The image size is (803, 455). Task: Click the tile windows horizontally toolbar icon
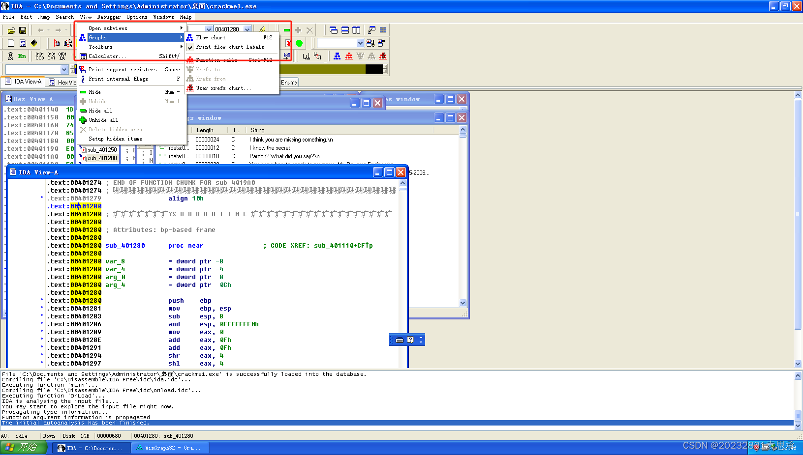(x=345, y=30)
